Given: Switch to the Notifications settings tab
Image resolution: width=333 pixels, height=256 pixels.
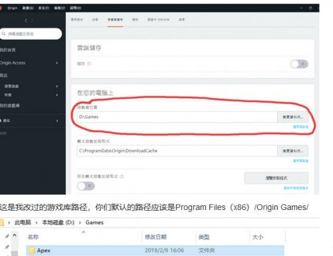Looking at the screenshot, I should 135,19.
